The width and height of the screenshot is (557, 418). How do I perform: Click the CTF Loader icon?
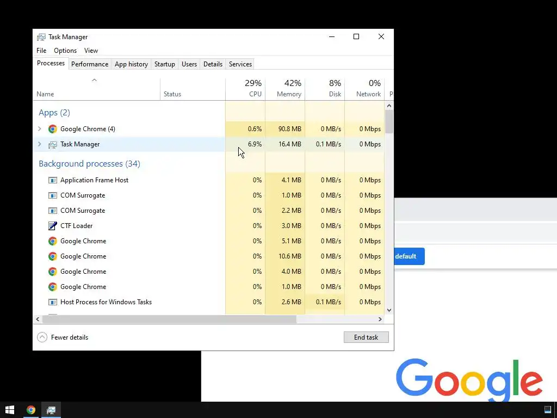(x=53, y=226)
